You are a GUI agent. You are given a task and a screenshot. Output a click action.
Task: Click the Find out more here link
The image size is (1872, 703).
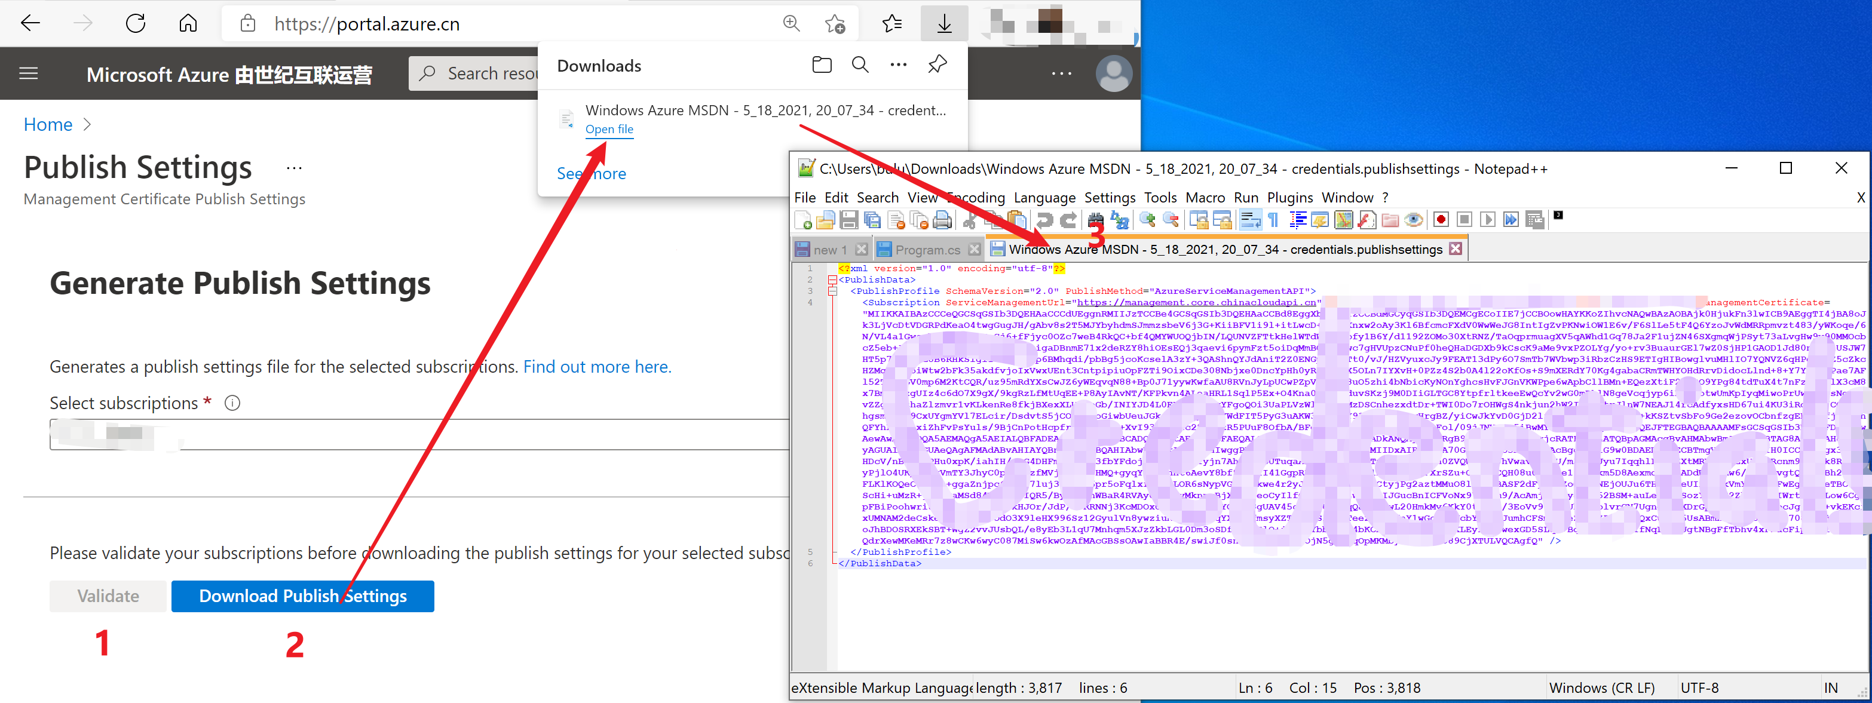coord(597,367)
